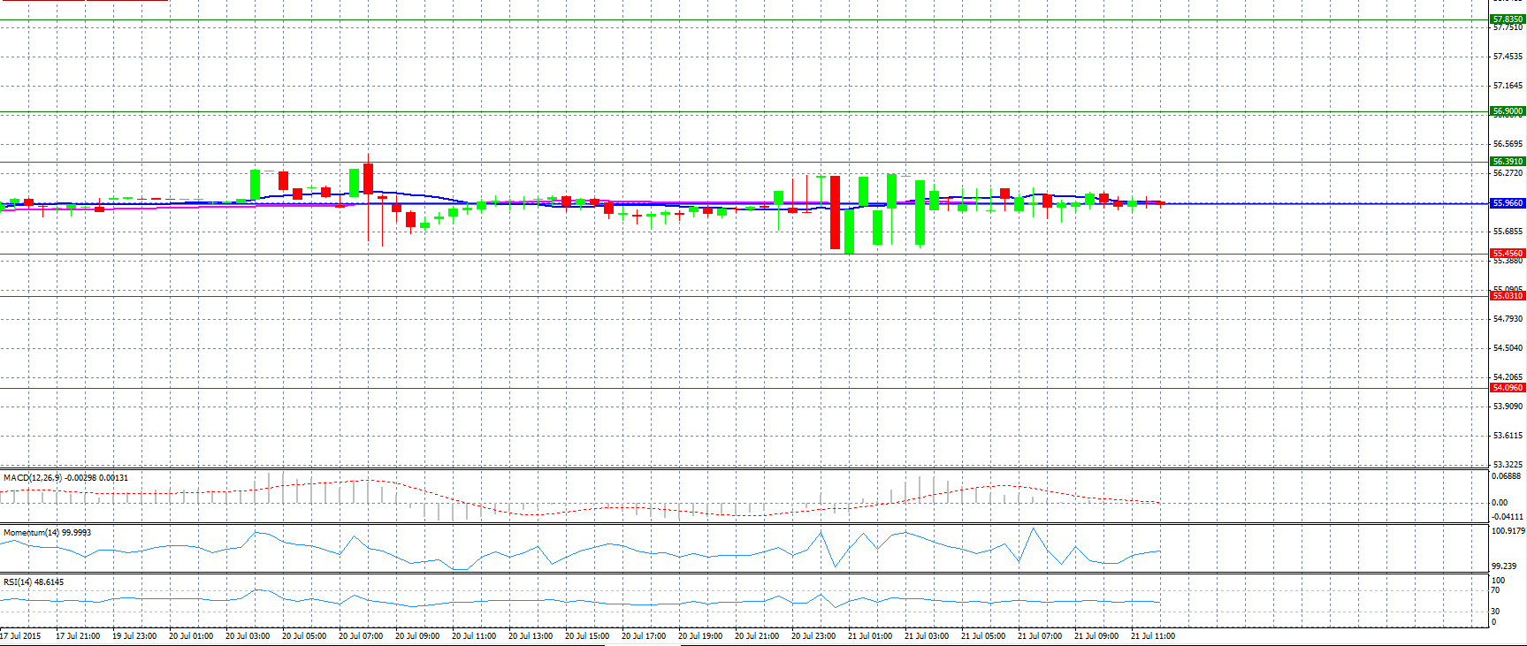Select the 20 Jul 21:00 time label
1527x646 pixels.
[757, 635]
